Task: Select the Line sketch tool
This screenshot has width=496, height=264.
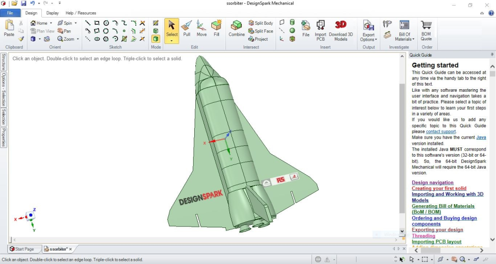Action: pyautogui.click(x=88, y=23)
